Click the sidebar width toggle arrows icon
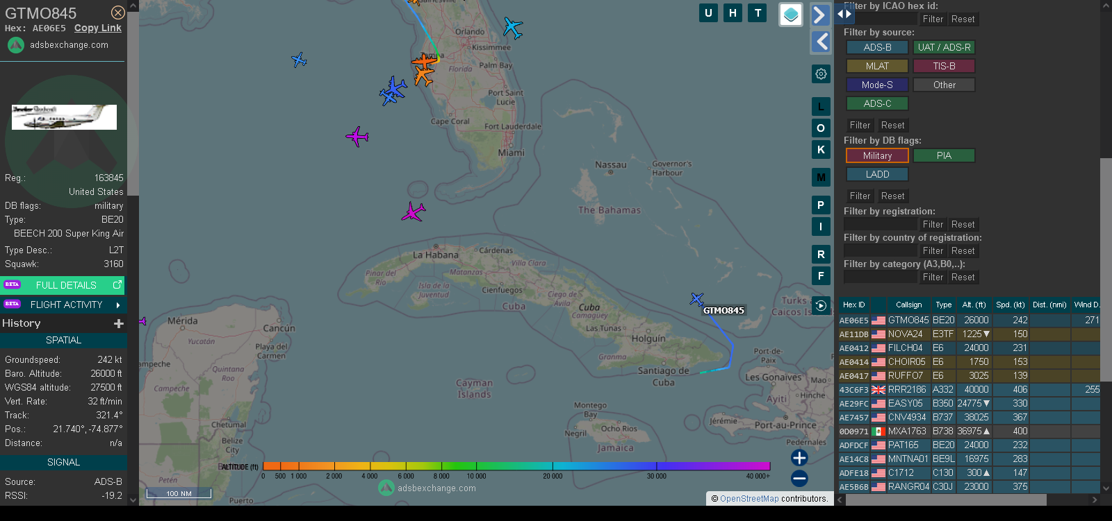Viewport: 1112px width, 521px height. point(844,13)
